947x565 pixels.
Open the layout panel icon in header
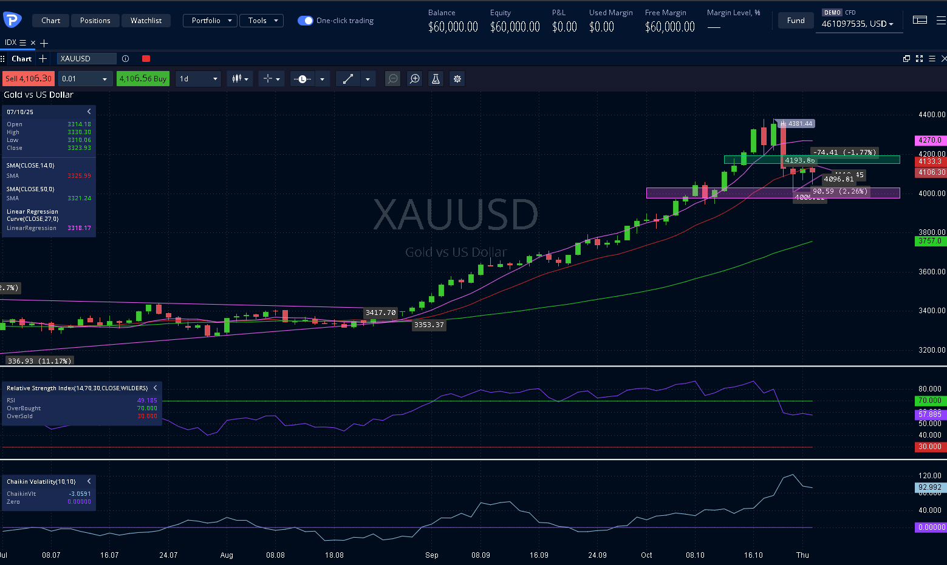click(920, 20)
